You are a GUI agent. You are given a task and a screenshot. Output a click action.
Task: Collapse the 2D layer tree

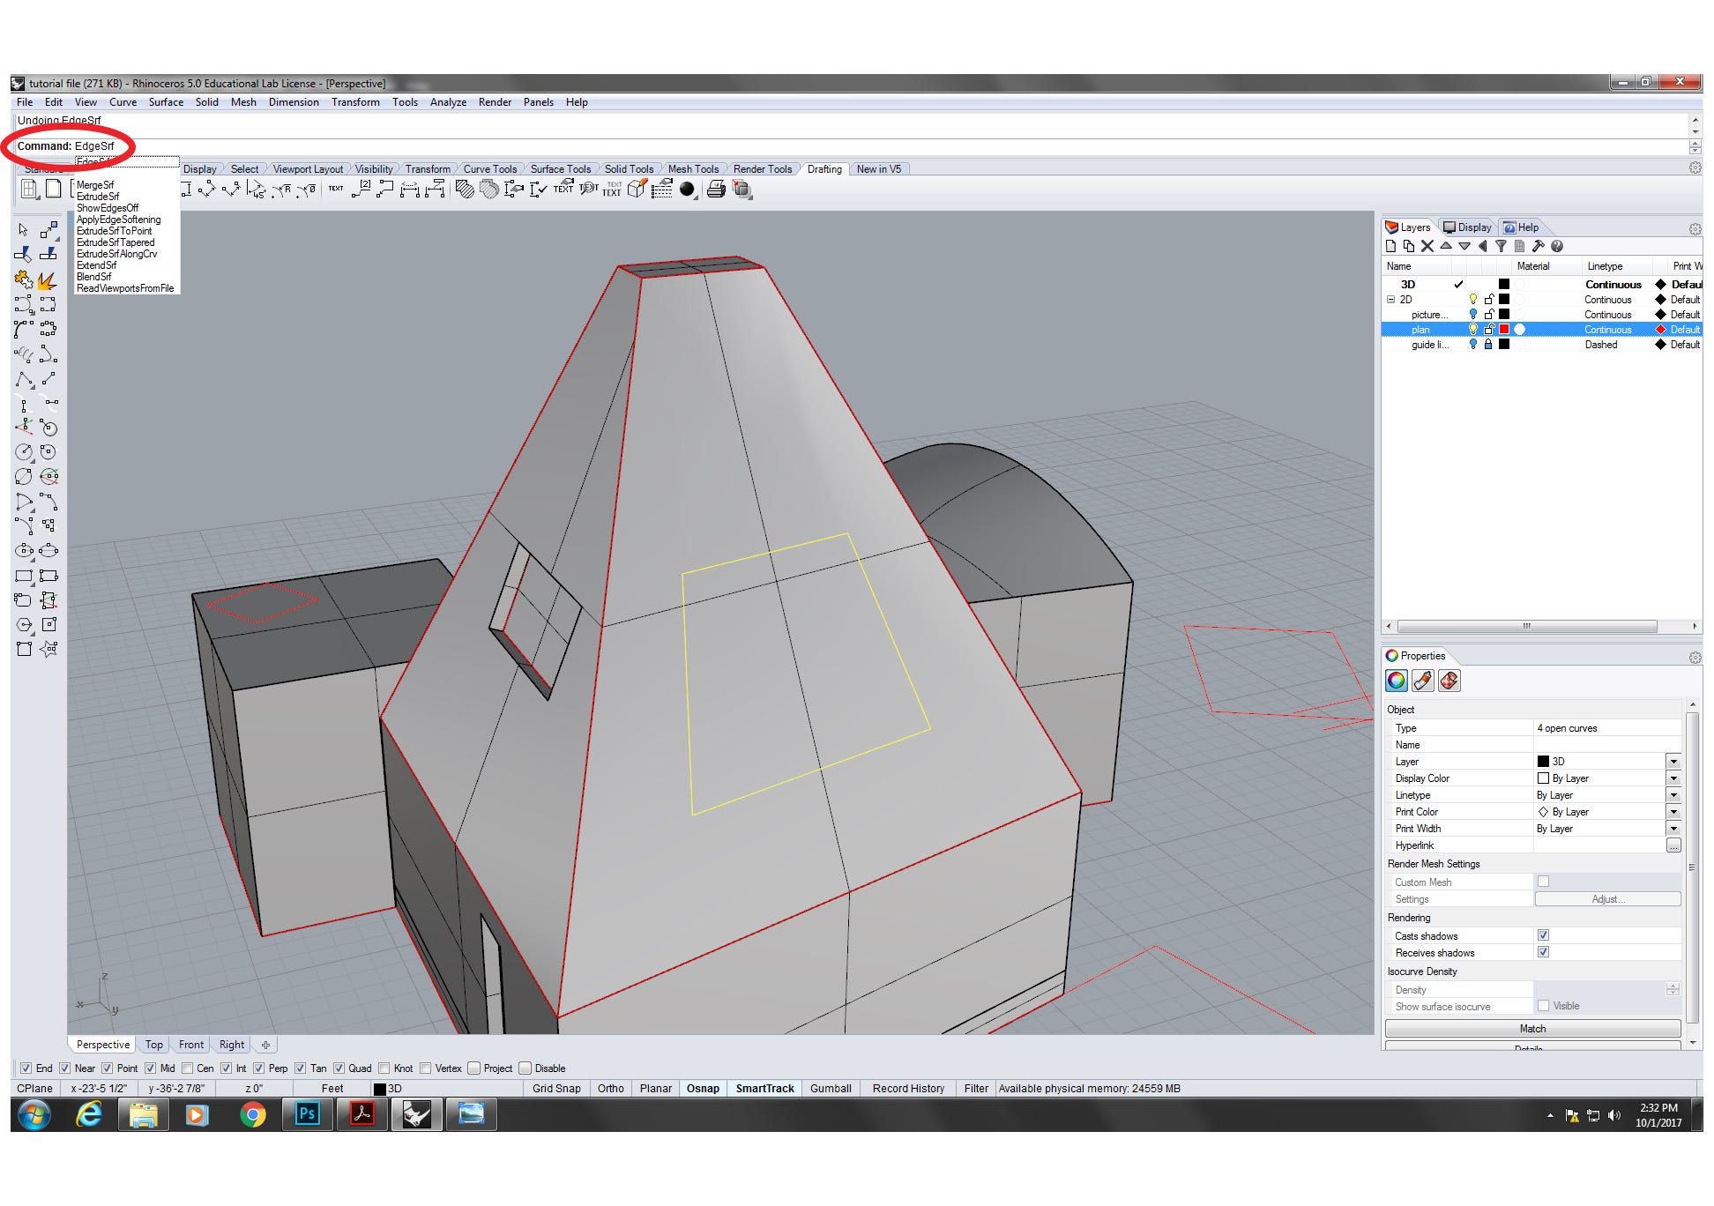[x=1390, y=300]
